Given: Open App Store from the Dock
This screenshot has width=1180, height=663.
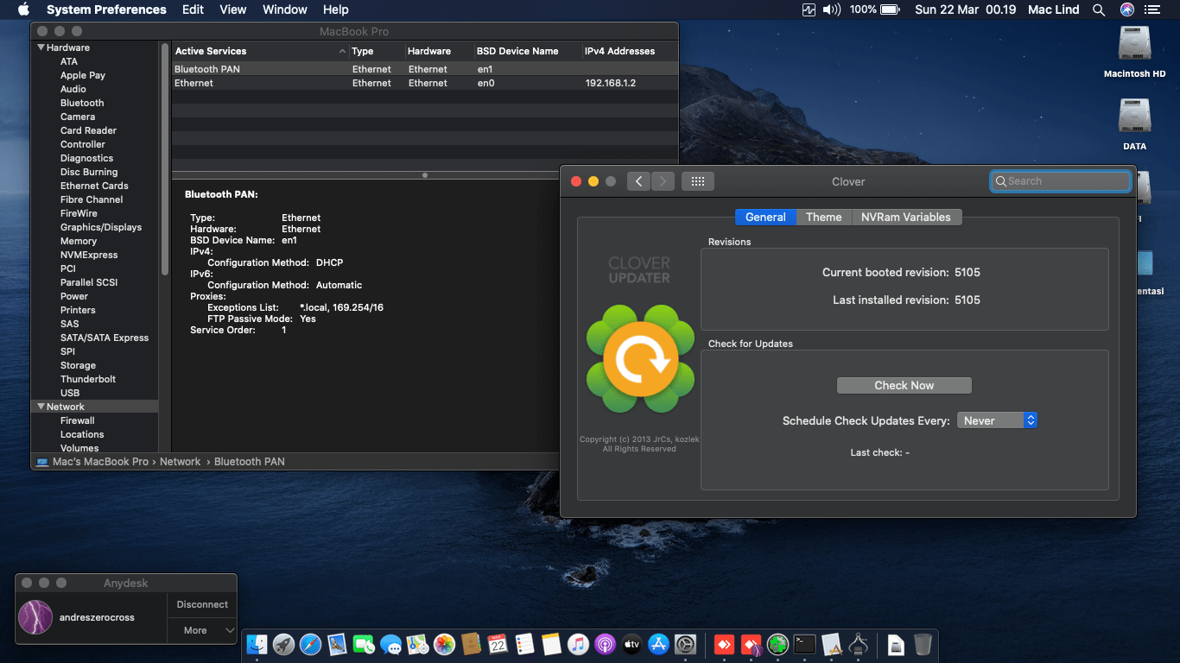Looking at the screenshot, I should (x=658, y=644).
